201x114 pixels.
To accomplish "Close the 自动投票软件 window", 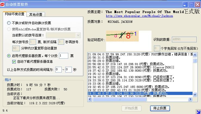I will [198, 5].
